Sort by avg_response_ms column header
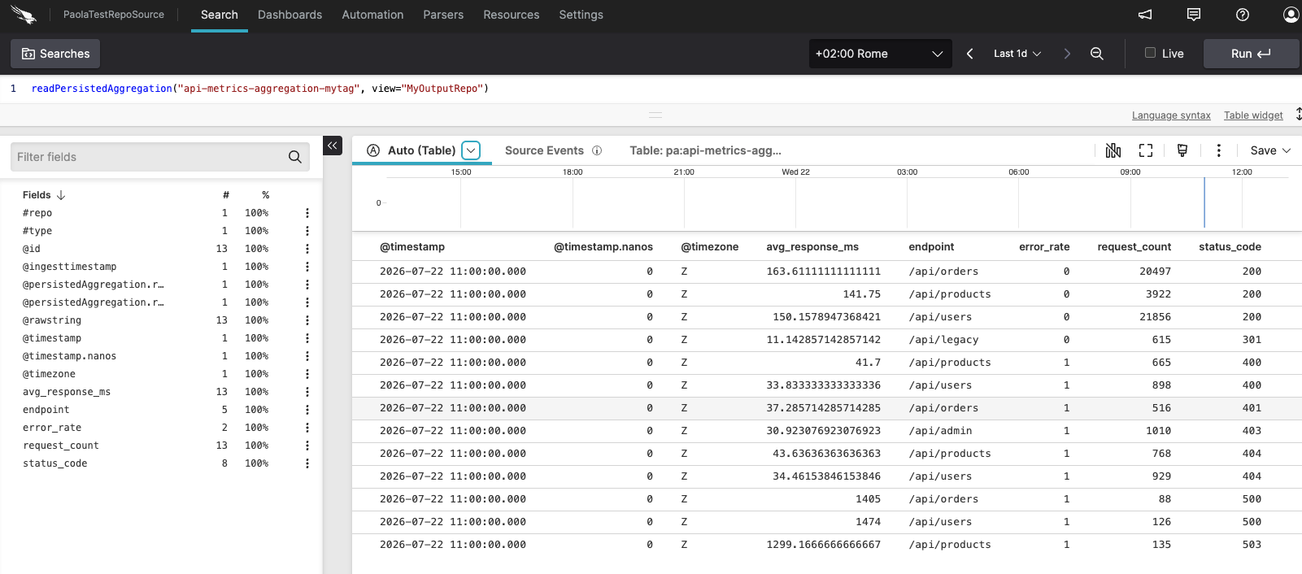Viewport: 1302px width, 574px height. (x=812, y=247)
